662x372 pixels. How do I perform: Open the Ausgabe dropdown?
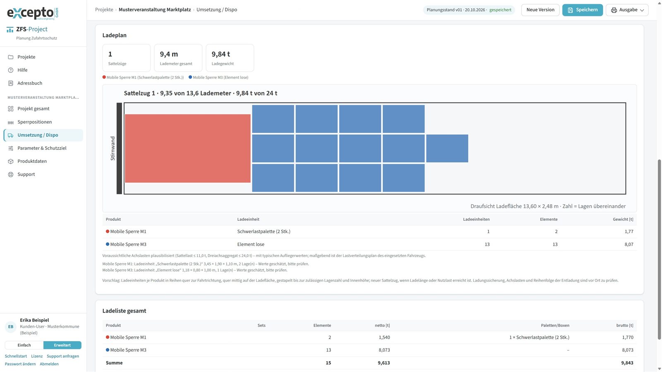(x=627, y=10)
